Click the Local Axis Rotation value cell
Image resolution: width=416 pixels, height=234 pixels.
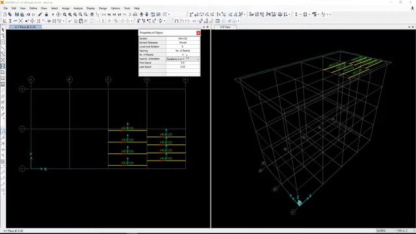point(183,47)
